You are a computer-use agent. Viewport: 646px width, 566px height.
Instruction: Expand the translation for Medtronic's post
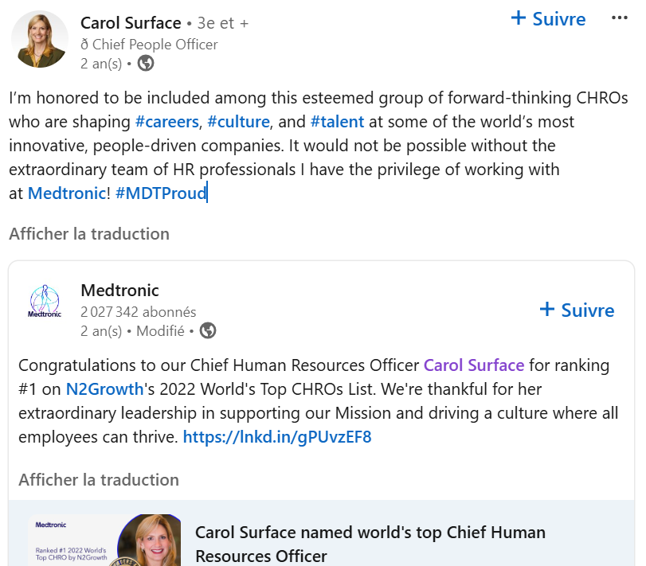(x=99, y=480)
